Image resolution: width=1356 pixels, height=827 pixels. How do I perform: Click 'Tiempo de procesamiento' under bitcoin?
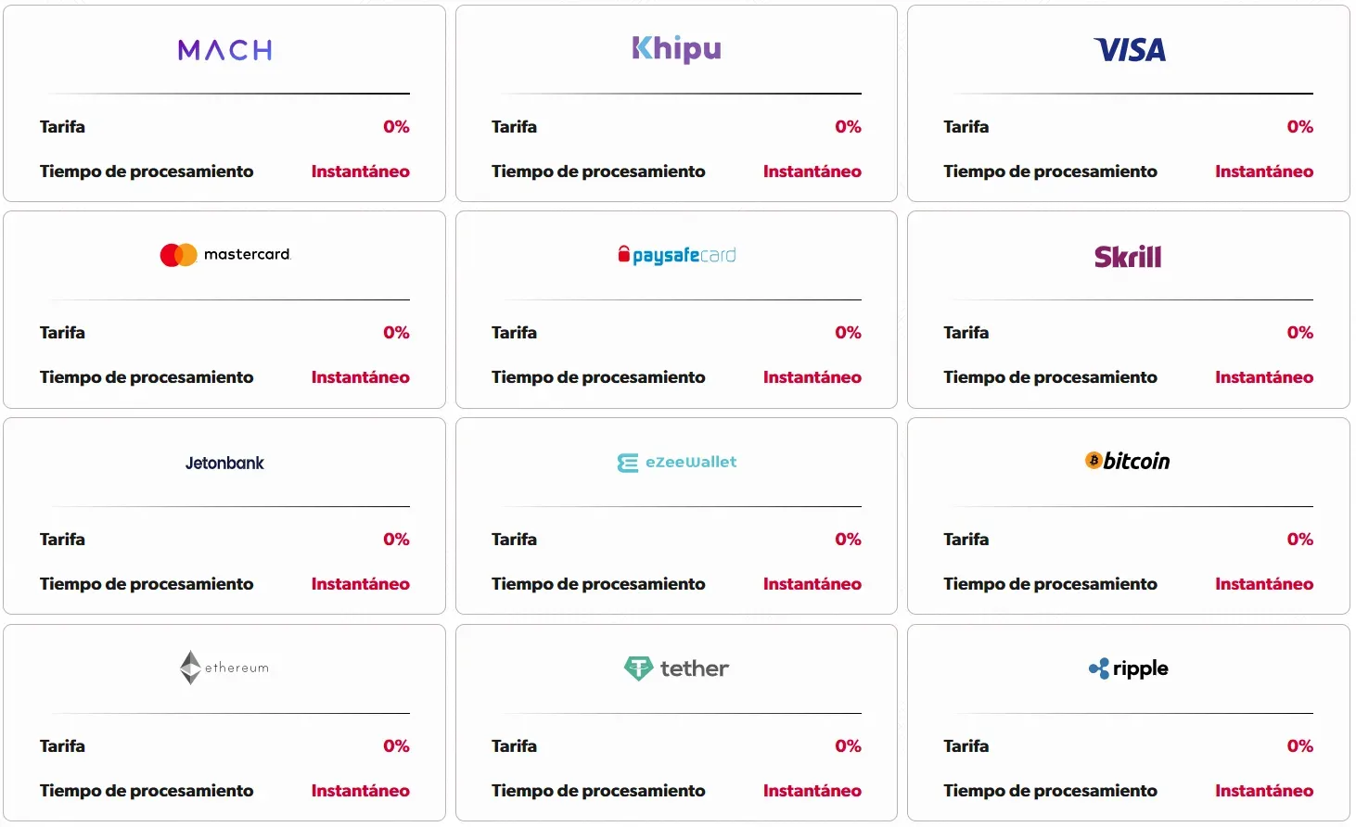click(x=1050, y=584)
